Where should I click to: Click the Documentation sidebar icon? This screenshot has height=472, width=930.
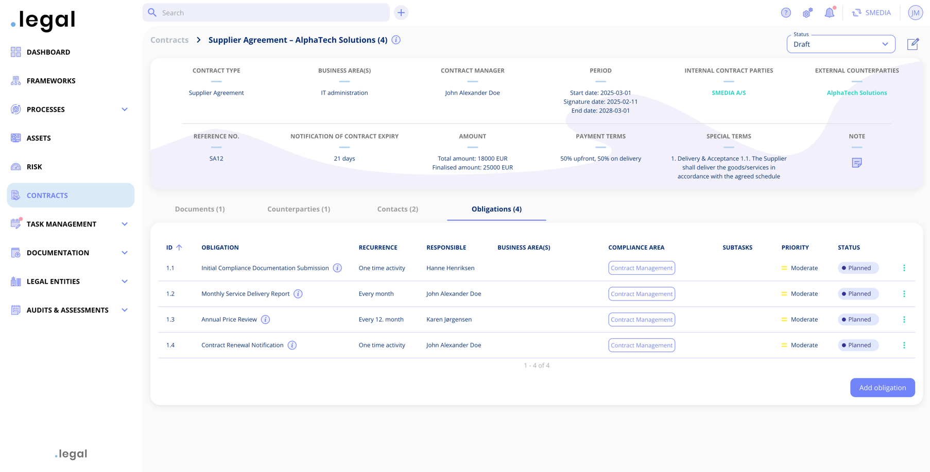(16, 253)
